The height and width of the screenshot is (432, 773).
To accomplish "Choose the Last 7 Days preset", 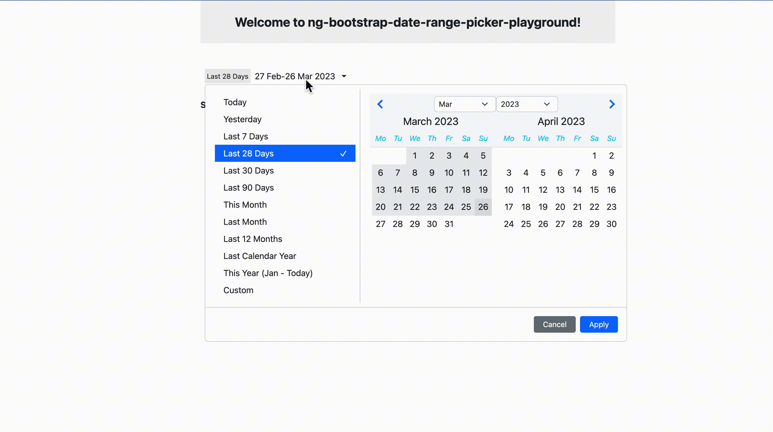I will coord(245,136).
